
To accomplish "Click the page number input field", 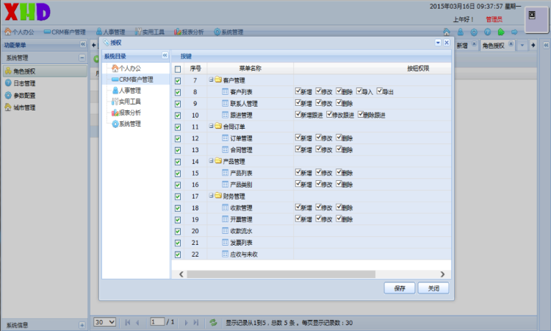I will pyautogui.click(x=157, y=322).
